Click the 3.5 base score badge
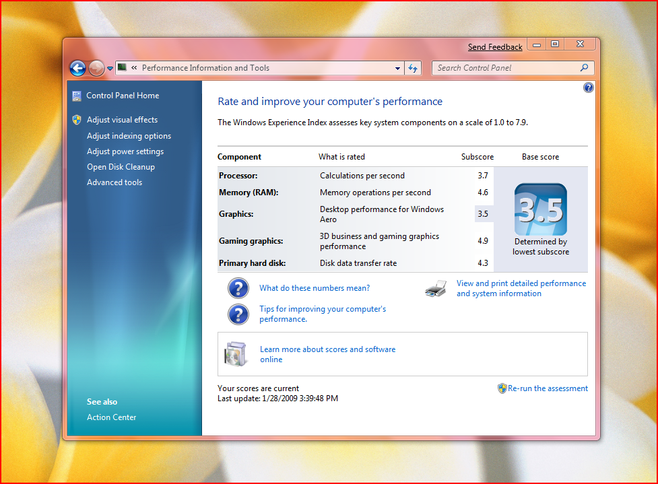The height and width of the screenshot is (484, 658). (541, 209)
